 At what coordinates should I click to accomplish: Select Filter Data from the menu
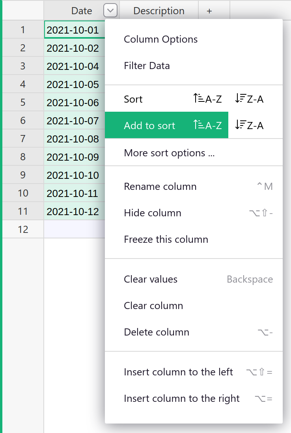(147, 66)
